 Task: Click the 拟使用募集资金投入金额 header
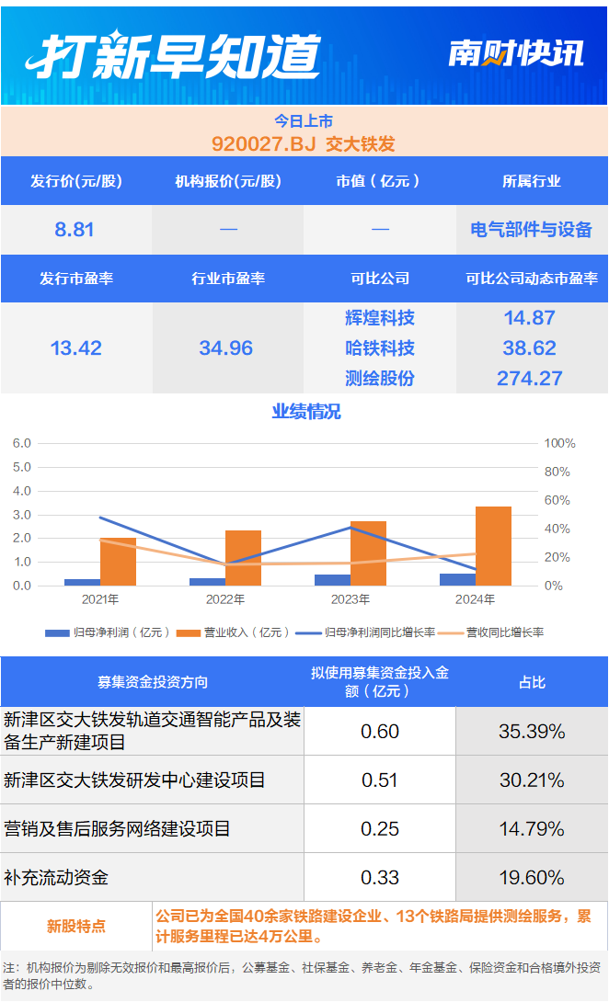[380, 682]
